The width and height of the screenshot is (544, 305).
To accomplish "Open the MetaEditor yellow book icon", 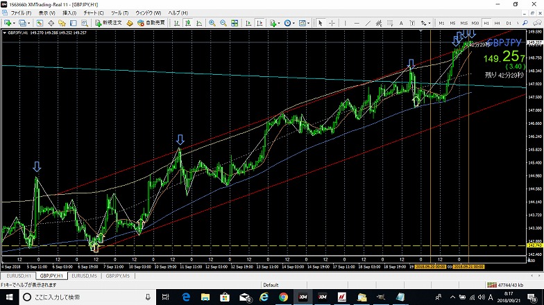I will (129, 23).
